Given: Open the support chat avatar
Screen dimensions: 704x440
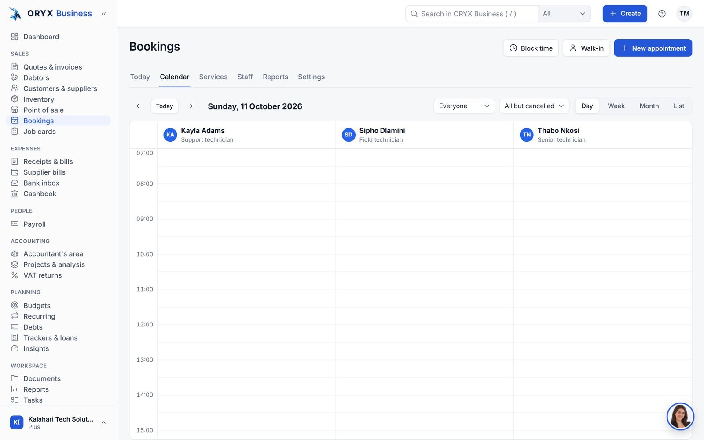Looking at the screenshot, I should [x=680, y=416].
